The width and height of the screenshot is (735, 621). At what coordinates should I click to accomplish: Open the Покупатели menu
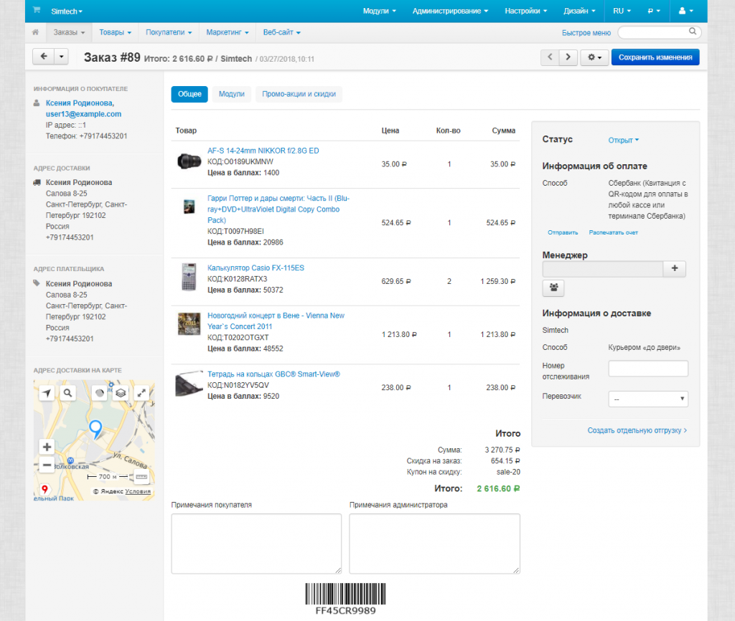click(x=169, y=32)
